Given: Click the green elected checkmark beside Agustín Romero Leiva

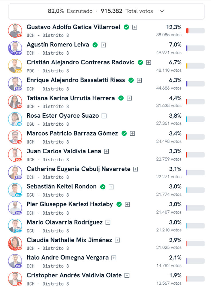Looking at the screenshot, I should pyautogui.click(x=95, y=45).
